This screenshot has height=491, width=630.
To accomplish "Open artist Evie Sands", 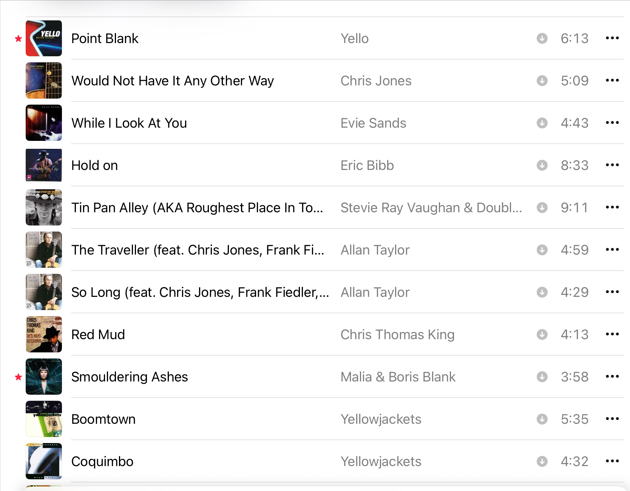I will 373,123.
